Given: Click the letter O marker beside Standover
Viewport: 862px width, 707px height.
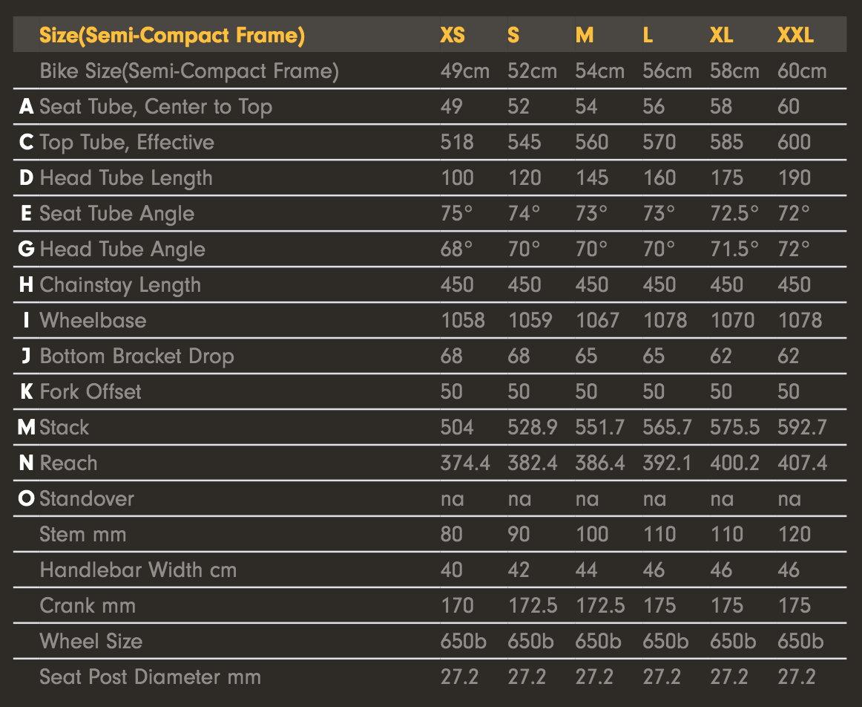Looking at the screenshot, I should coord(27,499).
